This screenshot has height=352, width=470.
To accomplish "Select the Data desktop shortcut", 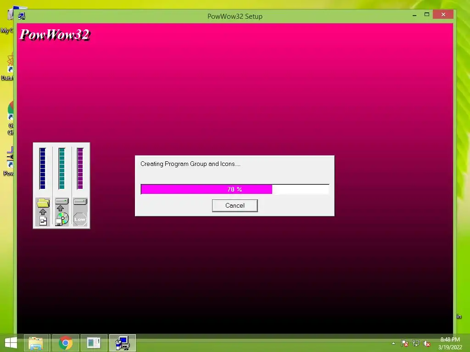I will [x=7, y=66].
